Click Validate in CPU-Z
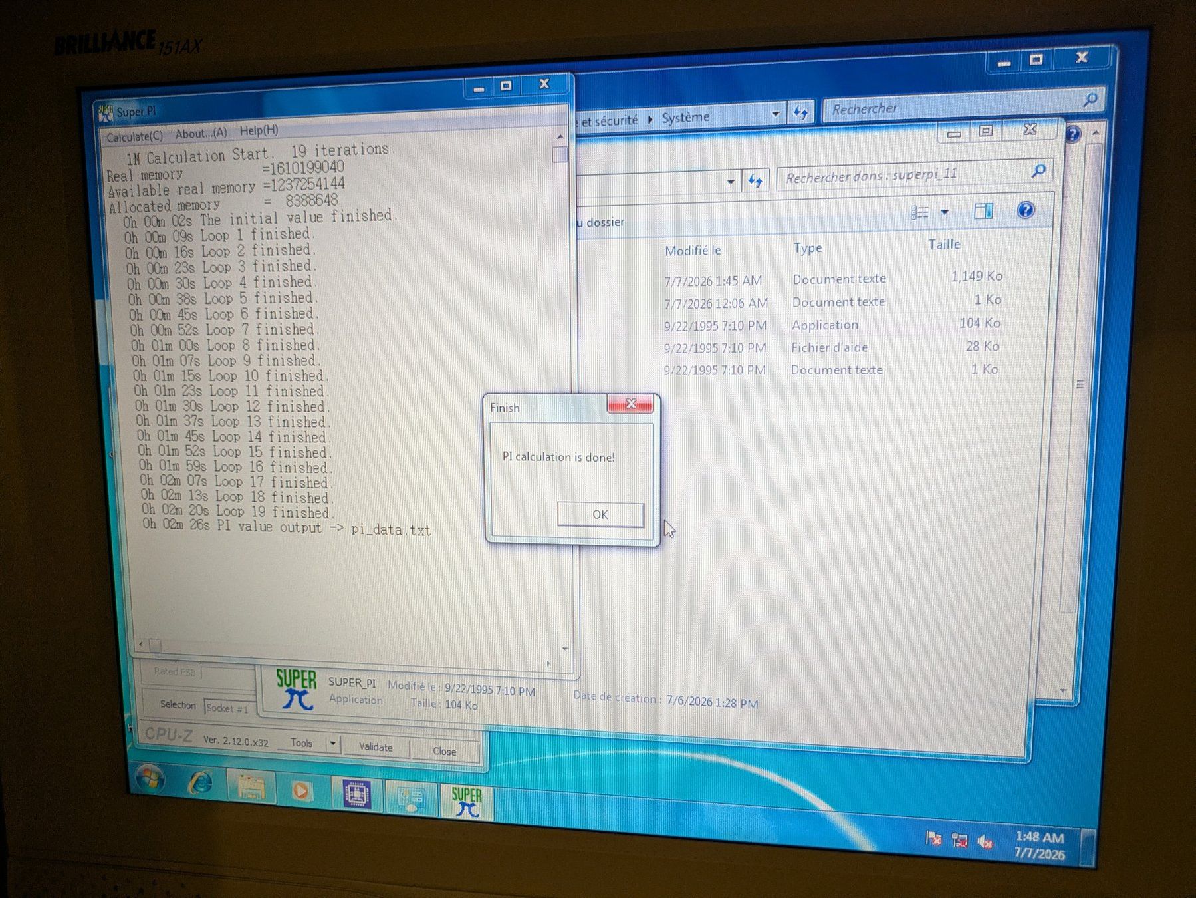1196x898 pixels. (x=376, y=747)
